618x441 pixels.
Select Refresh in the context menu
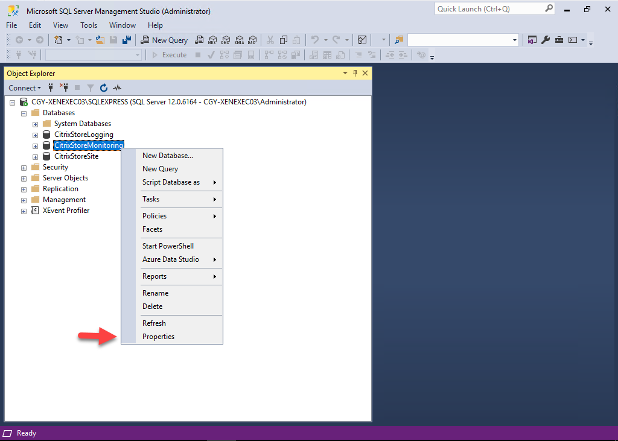pos(172,323)
